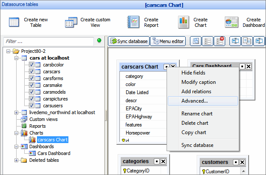Screen dimensions: 266x175
Task: Disable the carsmodels checkbox
Action: 31,92
